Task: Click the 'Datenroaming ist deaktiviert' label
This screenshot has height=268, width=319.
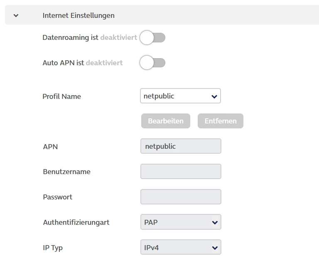Action: 90,38
